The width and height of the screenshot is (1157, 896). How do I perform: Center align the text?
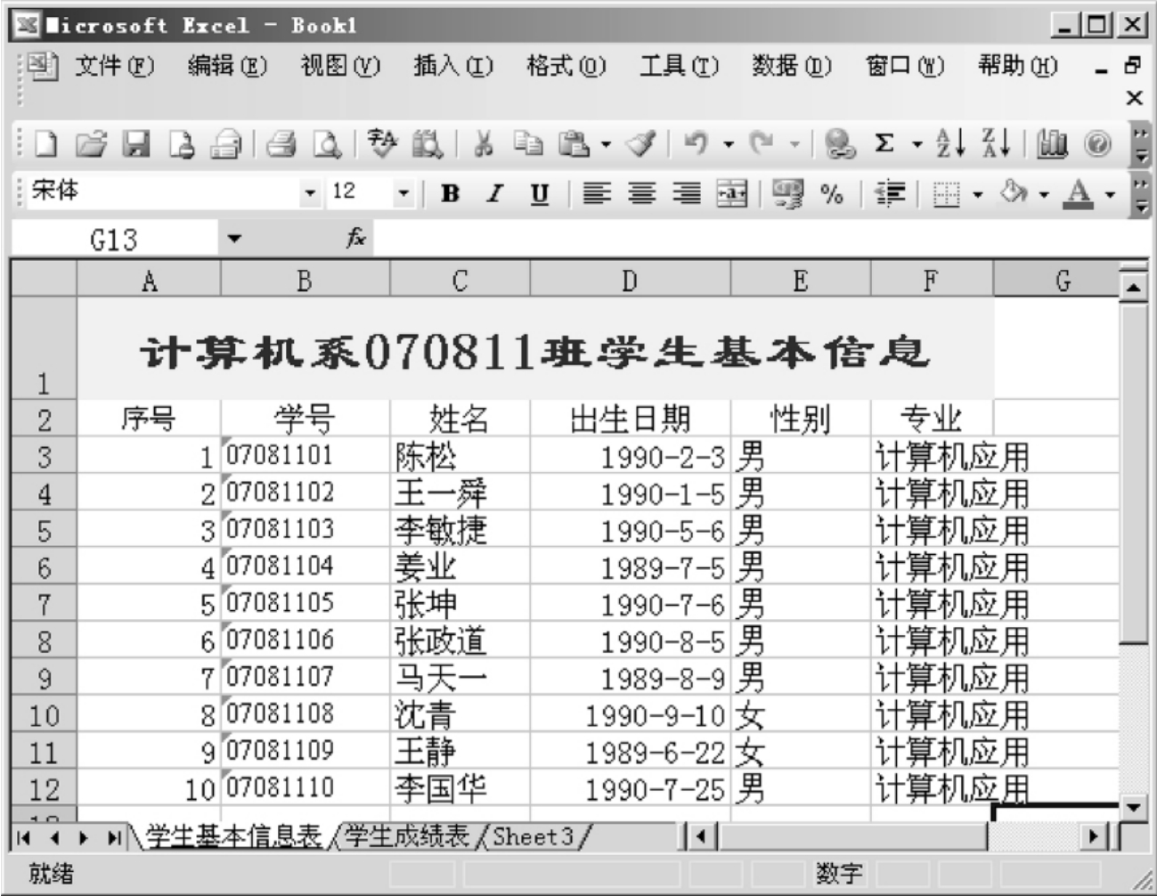641,193
